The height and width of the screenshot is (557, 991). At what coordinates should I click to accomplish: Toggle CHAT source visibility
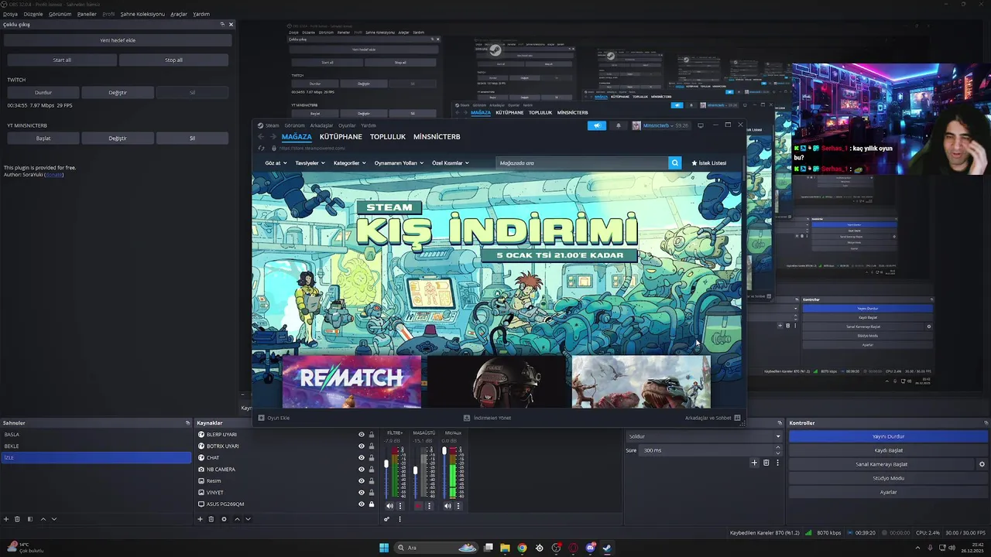pos(361,458)
